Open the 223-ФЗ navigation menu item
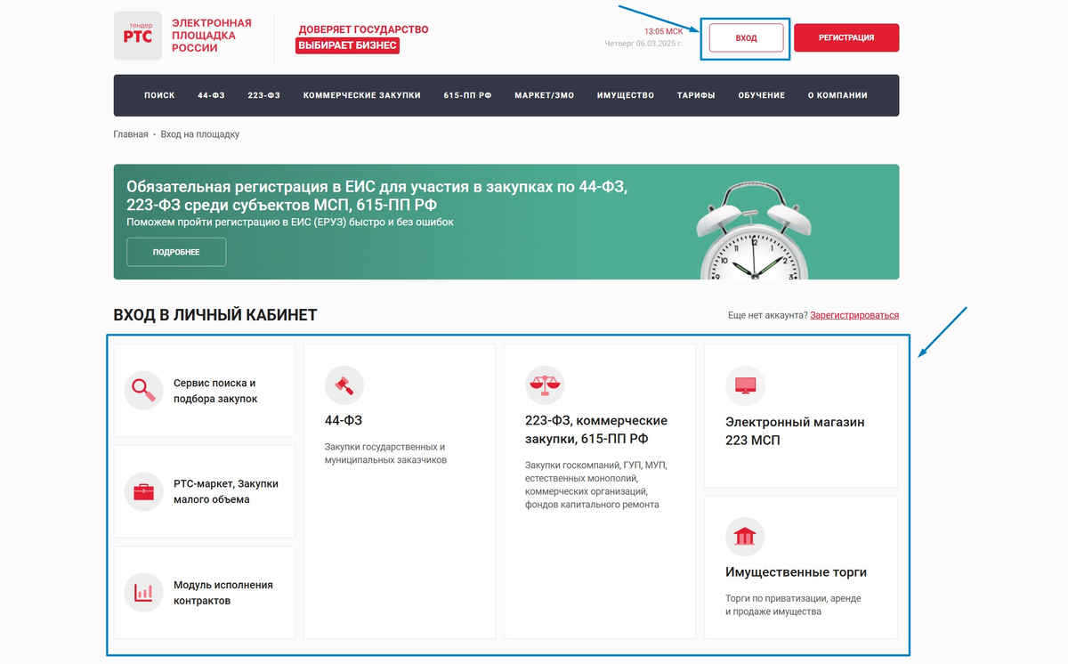Viewport: 1068px width, 664px height. 264,95
